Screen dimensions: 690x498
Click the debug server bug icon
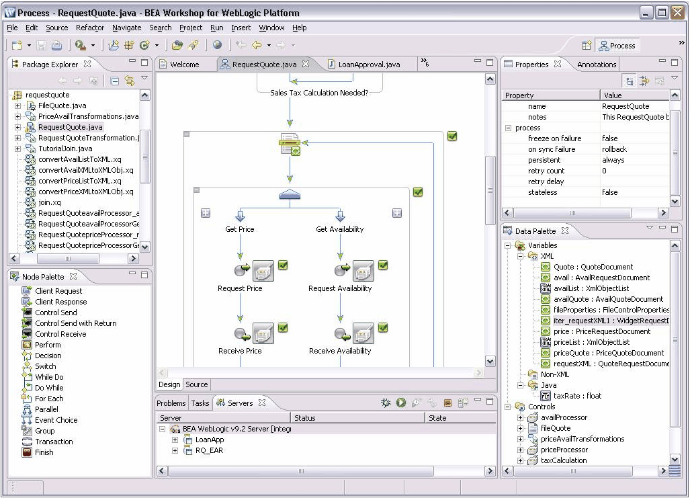point(386,403)
